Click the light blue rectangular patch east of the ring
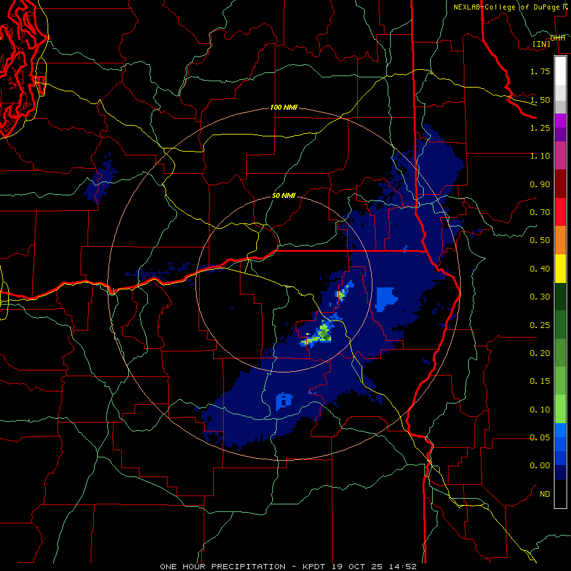The width and height of the screenshot is (571, 571). click(x=386, y=299)
